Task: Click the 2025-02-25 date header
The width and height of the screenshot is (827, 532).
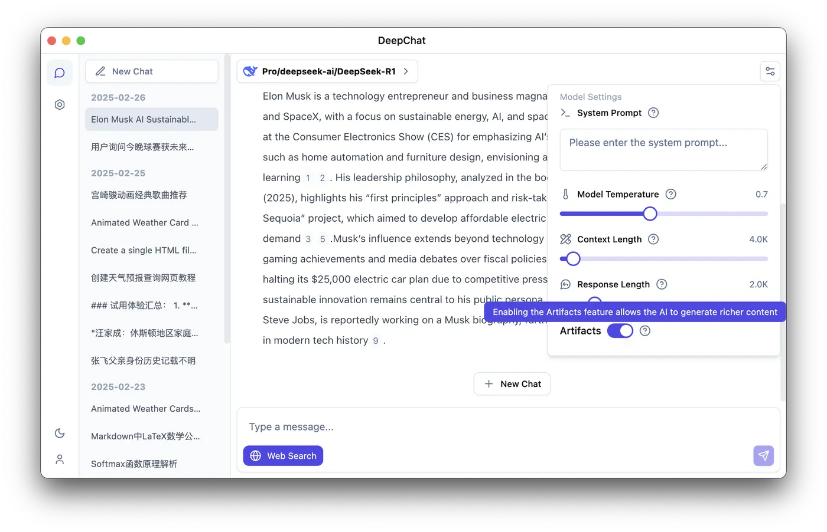Action: (118, 173)
